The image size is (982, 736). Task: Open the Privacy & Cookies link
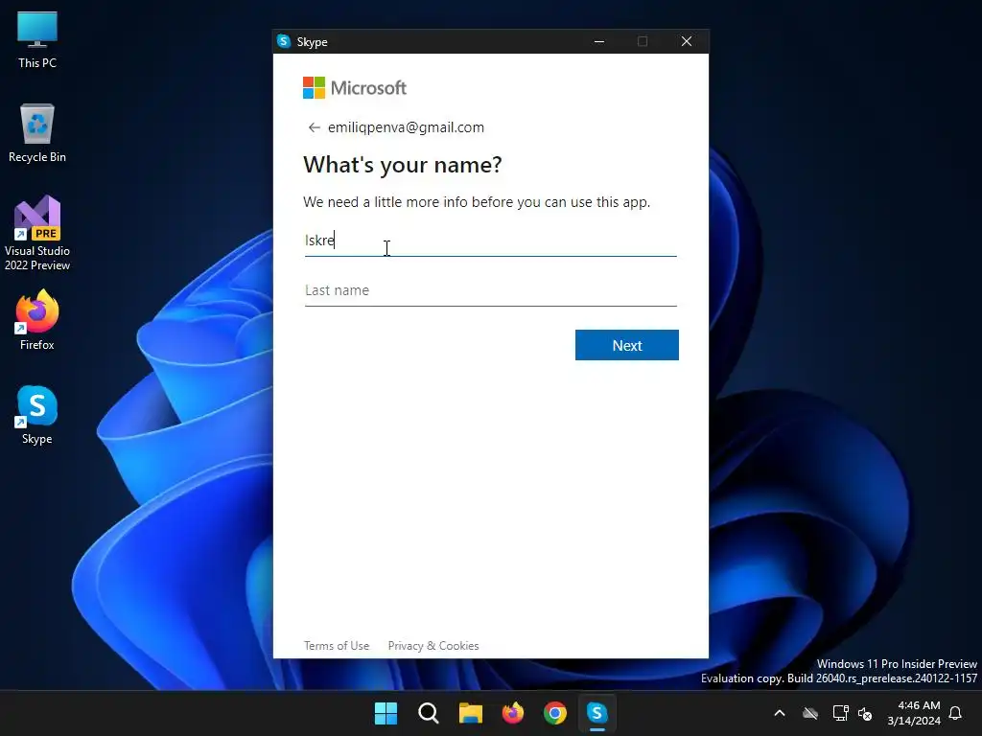(x=433, y=645)
